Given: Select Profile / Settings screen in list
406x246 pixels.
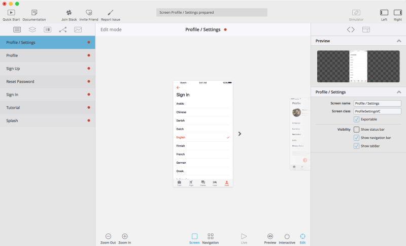Looking at the screenshot, I should click(48, 42).
